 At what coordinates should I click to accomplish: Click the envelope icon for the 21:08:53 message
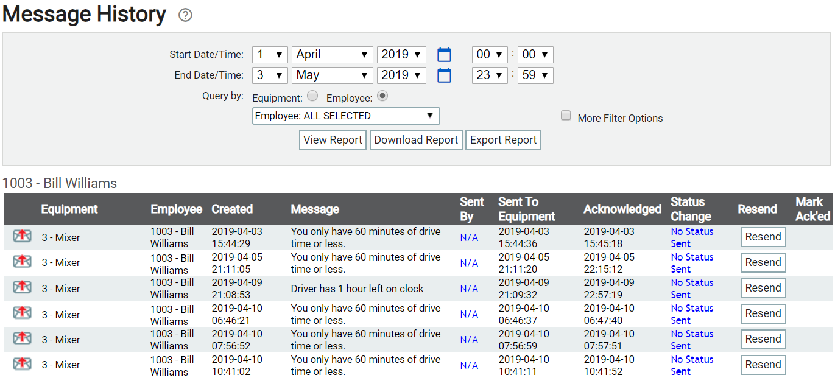click(22, 287)
